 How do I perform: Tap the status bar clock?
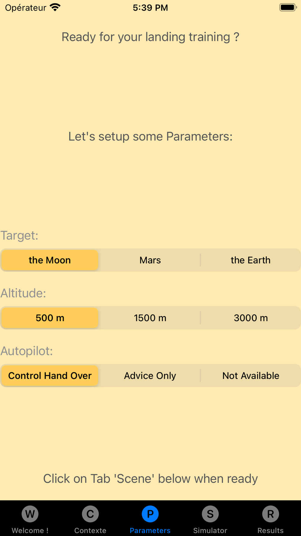150,8
